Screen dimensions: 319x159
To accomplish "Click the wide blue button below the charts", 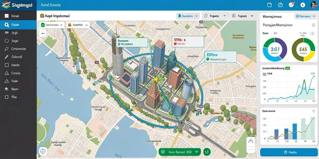I will point(289,152).
